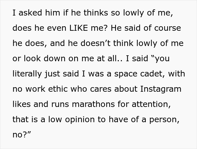
Task: Click the word "down"
Action: tap(55, 59)
